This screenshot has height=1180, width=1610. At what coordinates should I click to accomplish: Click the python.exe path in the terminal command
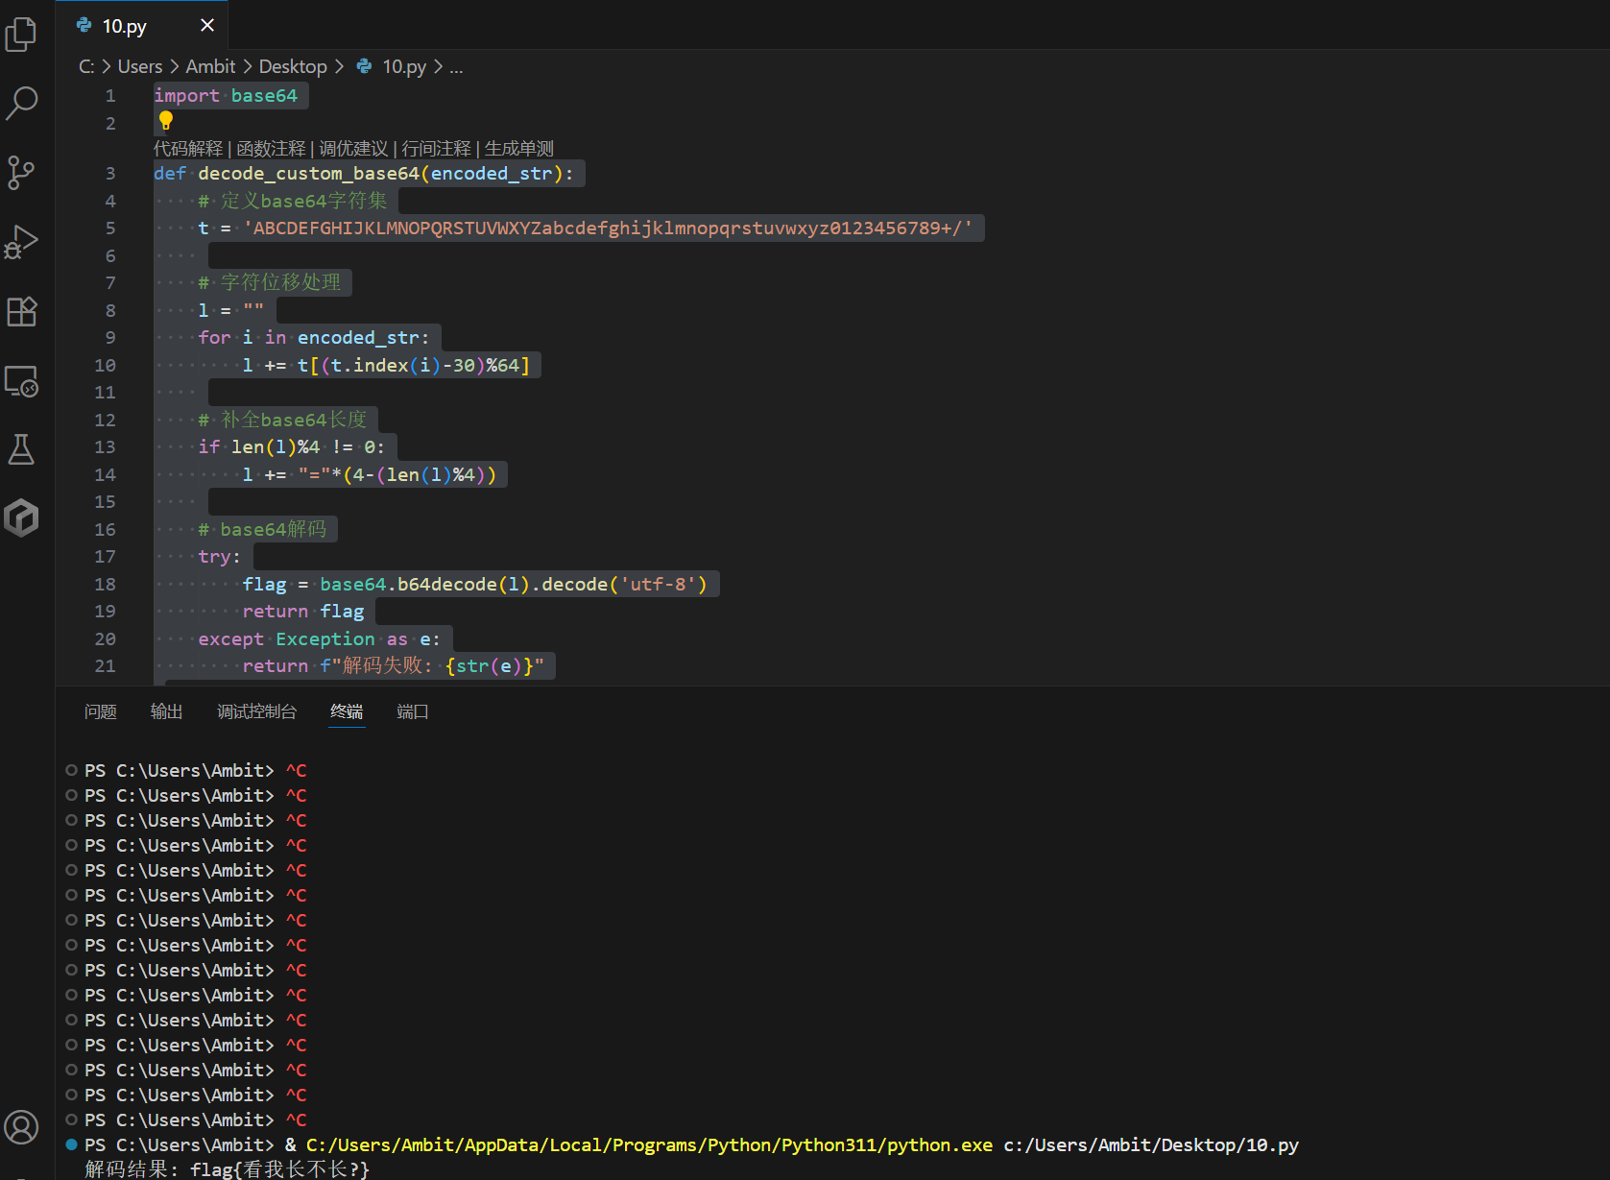(649, 1144)
